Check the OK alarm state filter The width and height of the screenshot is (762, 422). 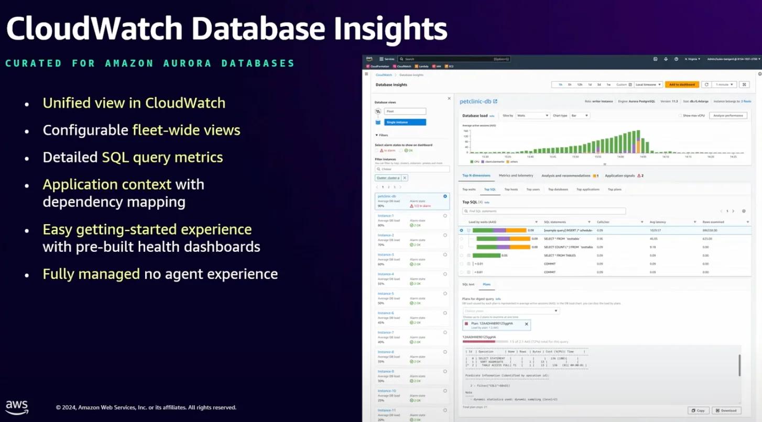[x=401, y=150]
